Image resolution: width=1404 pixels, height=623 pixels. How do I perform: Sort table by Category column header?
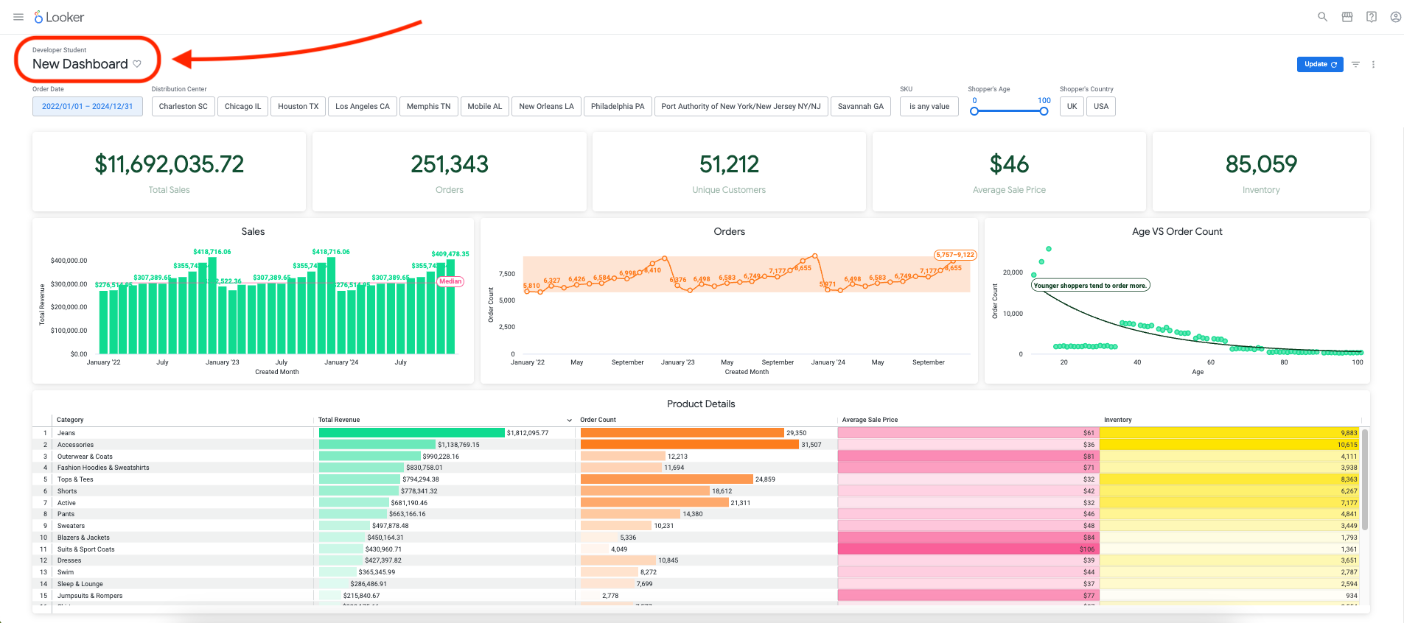point(70,420)
